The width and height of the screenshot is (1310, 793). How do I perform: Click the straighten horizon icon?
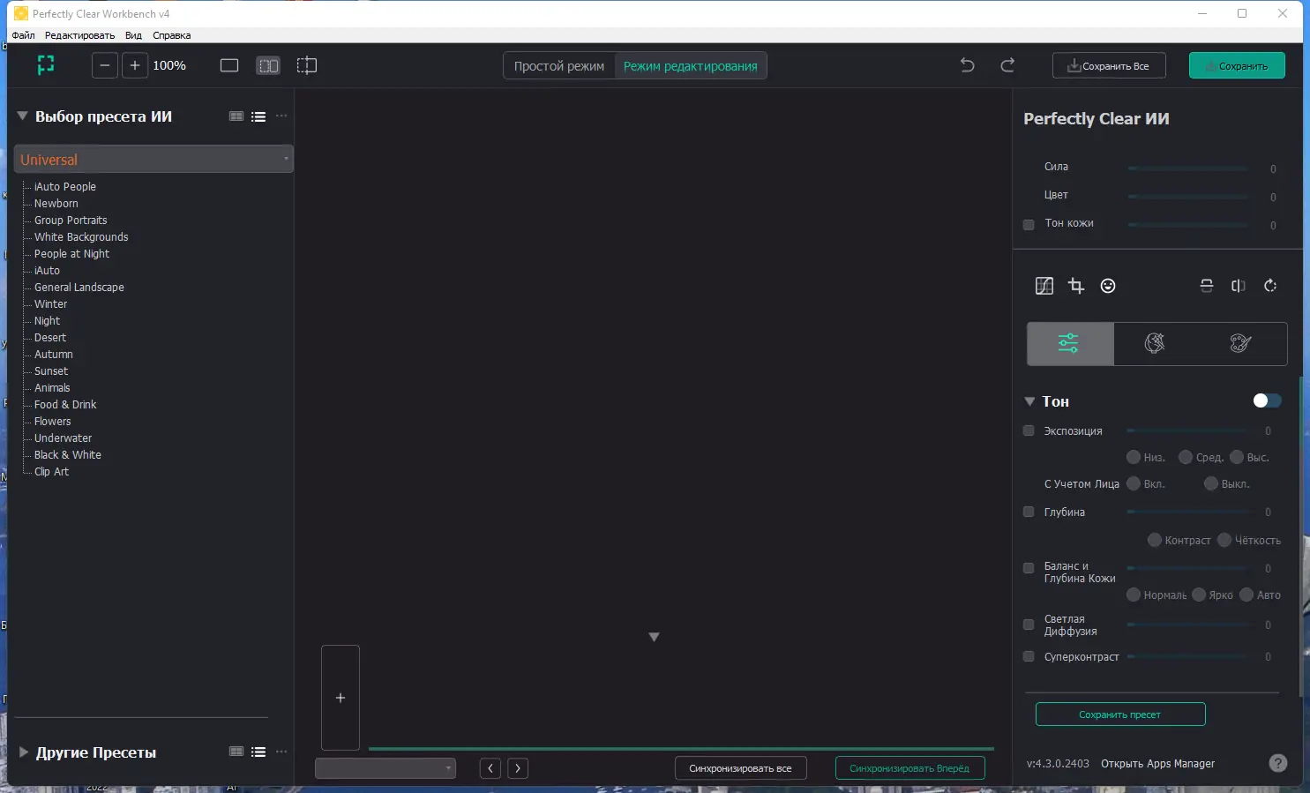pyautogui.click(x=1207, y=286)
